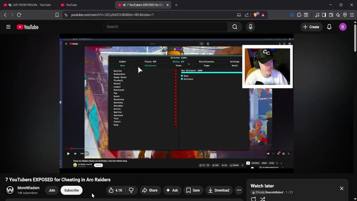Open the Create button menu
Image resolution: width=357 pixels, height=201 pixels.
click(x=311, y=27)
